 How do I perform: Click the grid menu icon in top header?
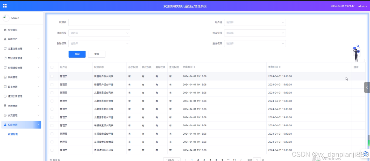tap(5, 6)
